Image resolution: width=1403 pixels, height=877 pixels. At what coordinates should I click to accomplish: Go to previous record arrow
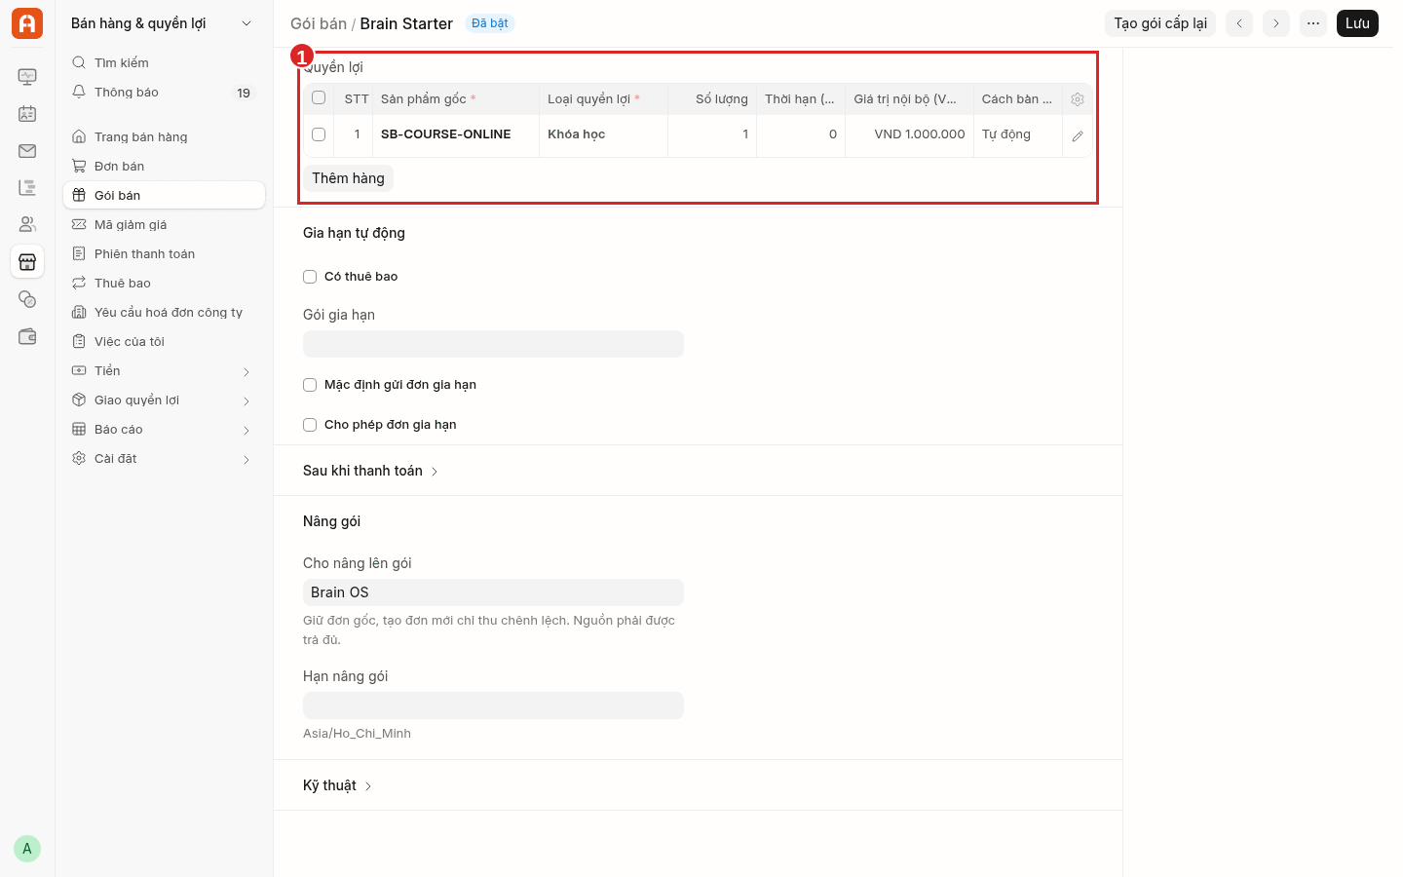coord(1239,23)
